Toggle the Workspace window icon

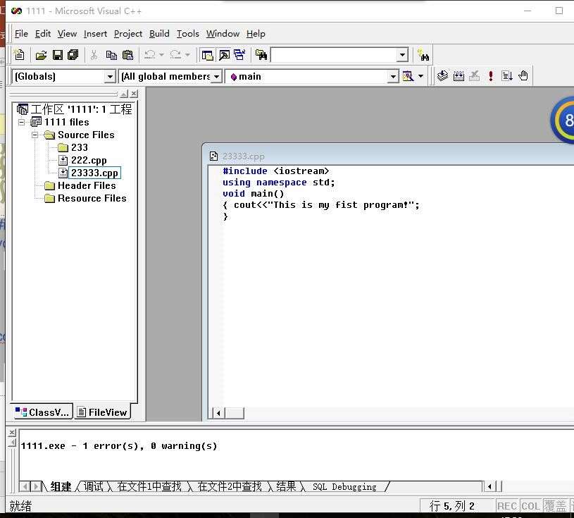[x=208, y=55]
